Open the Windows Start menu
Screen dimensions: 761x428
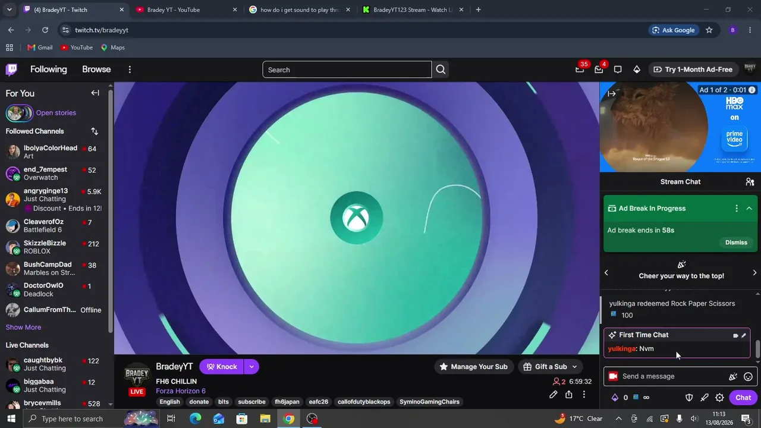11,418
